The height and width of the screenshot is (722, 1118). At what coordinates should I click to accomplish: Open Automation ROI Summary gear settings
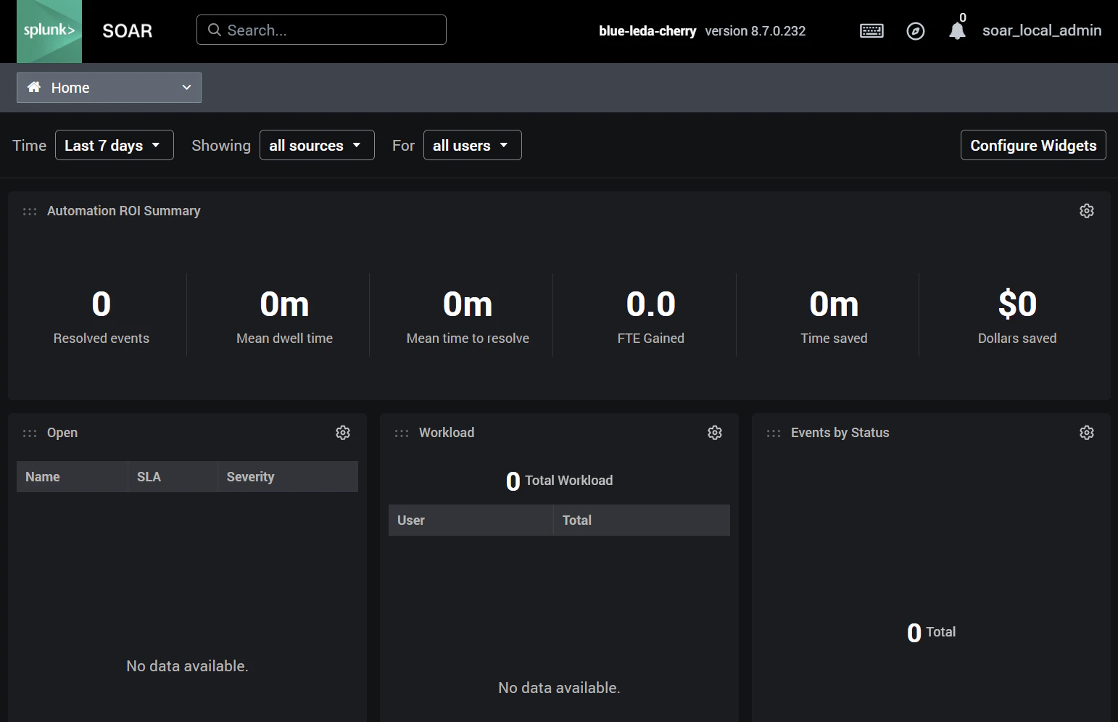click(1087, 211)
